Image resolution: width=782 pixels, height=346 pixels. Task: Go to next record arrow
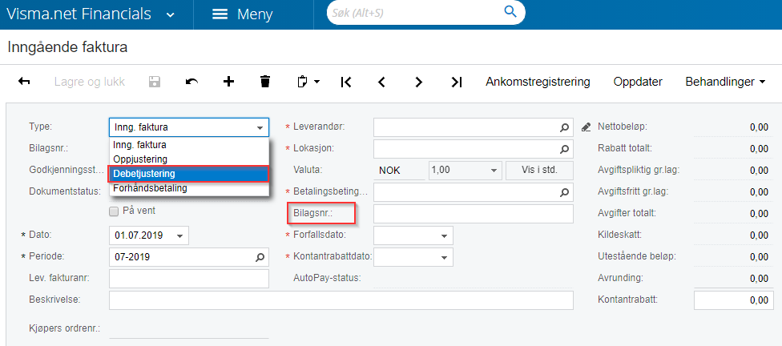click(419, 82)
